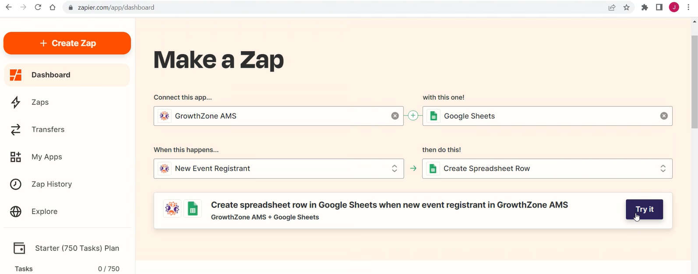Select Dashboard in the sidebar
The width and height of the screenshot is (698, 274).
(x=67, y=75)
